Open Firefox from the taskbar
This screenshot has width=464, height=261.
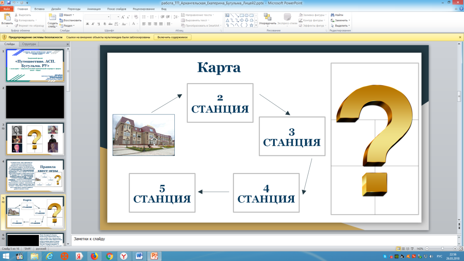click(x=94, y=256)
